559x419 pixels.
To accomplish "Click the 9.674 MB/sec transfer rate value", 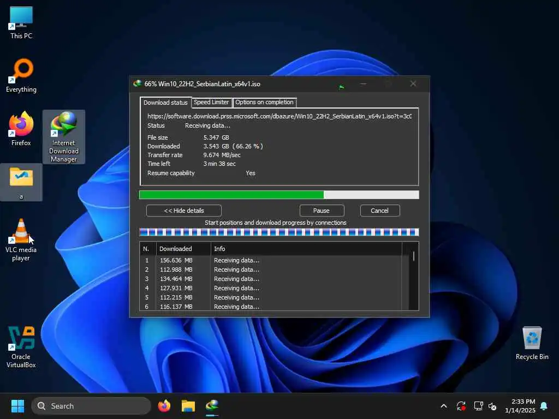I will pos(222,155).
